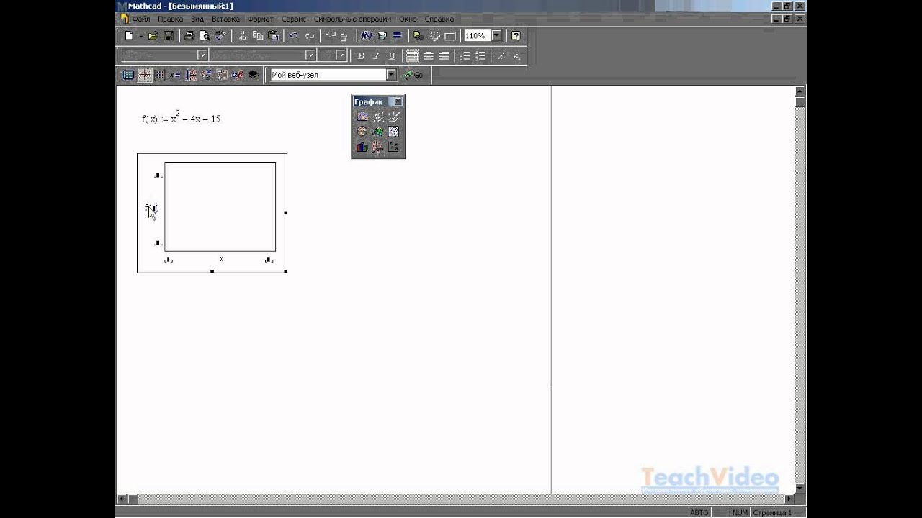922x518 pixels.
Task: Click the Calculate equals-sign icon
Action: (x=397, y=35)
